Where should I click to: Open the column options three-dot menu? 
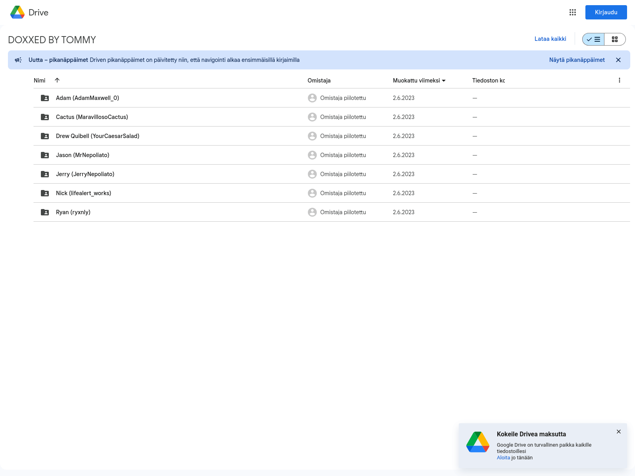click(620, 80)
